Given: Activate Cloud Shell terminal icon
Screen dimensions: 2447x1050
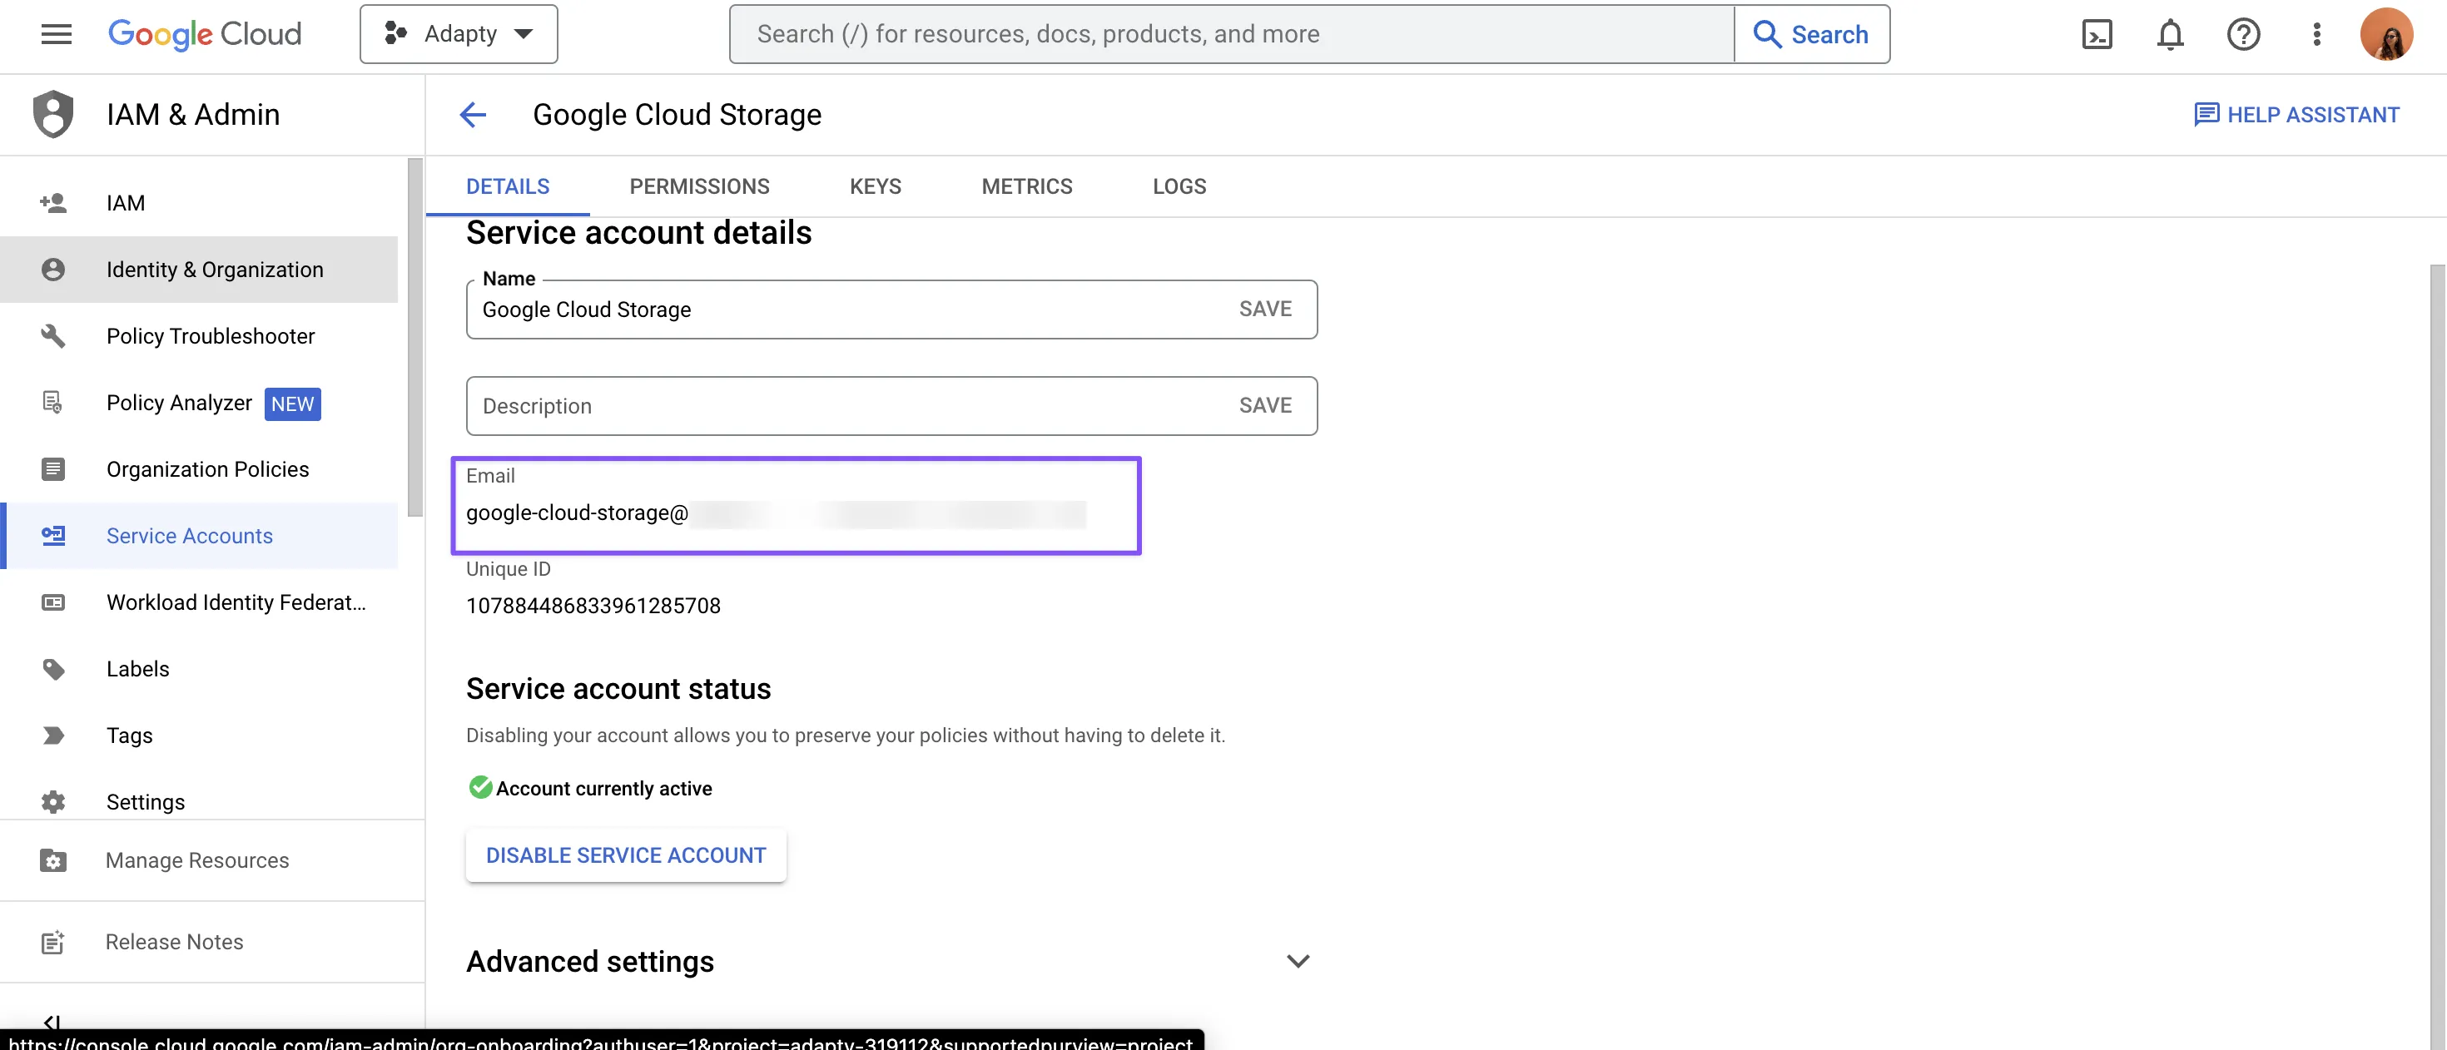Looking at the screenshot, I should click(2097, 34).
